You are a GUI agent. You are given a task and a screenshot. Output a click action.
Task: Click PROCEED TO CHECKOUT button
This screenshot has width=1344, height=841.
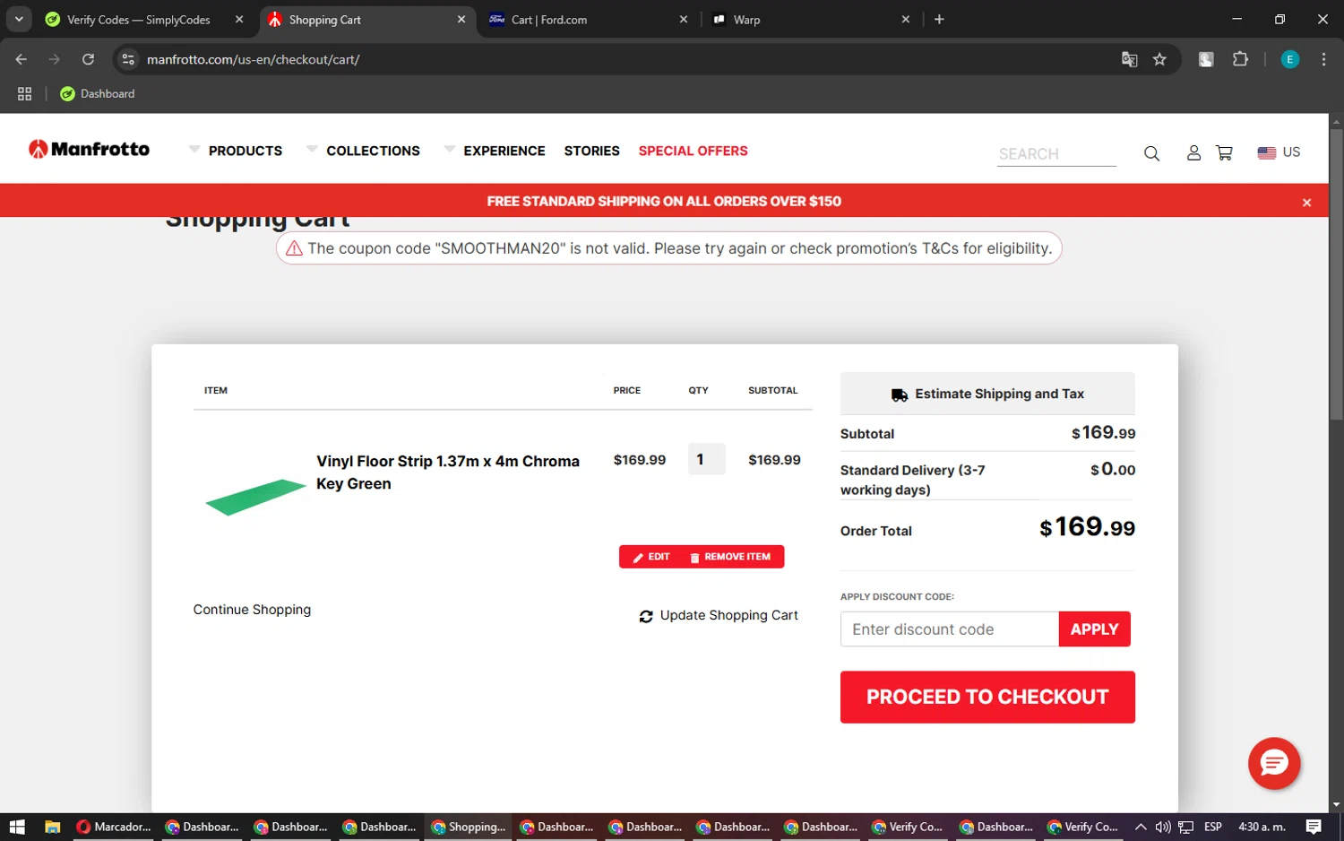click(987, 697)
